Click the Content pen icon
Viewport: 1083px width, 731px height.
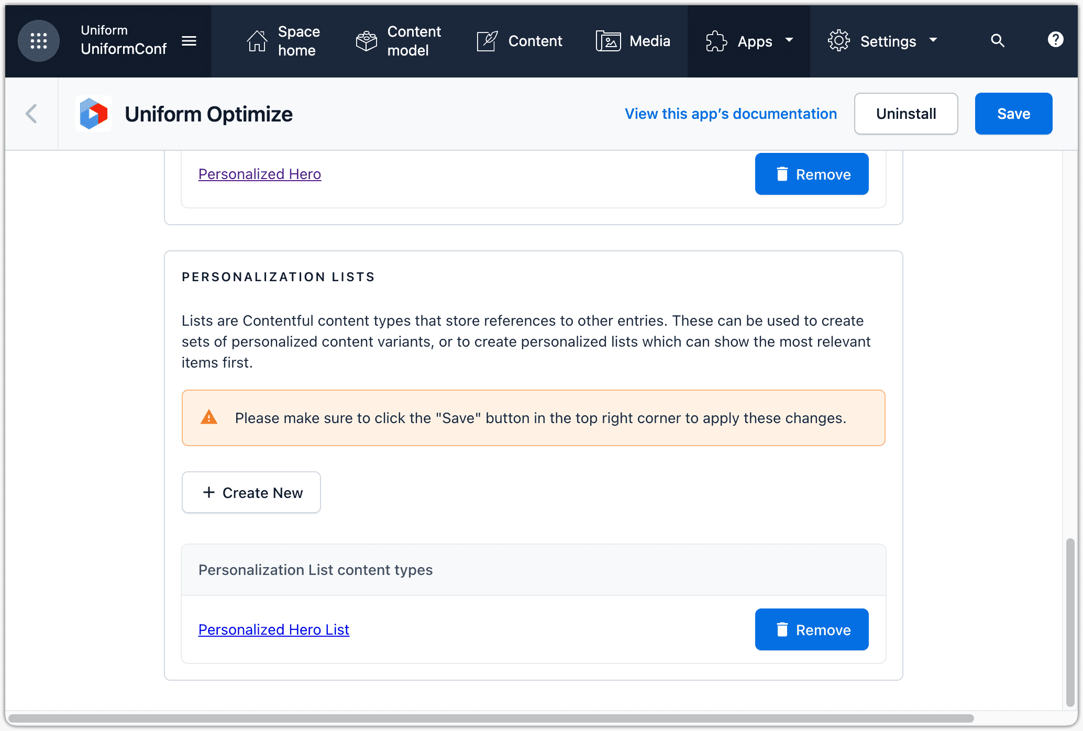487,41
